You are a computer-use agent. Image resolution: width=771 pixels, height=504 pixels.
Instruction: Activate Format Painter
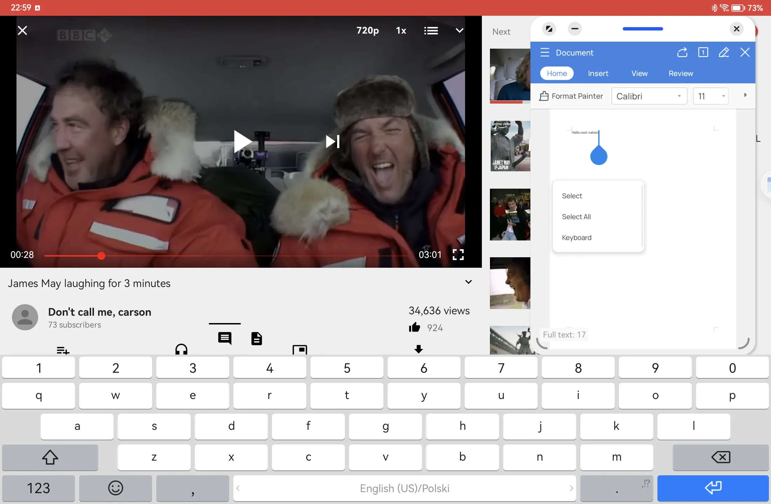pyautogui.click(x=571, y=96)
